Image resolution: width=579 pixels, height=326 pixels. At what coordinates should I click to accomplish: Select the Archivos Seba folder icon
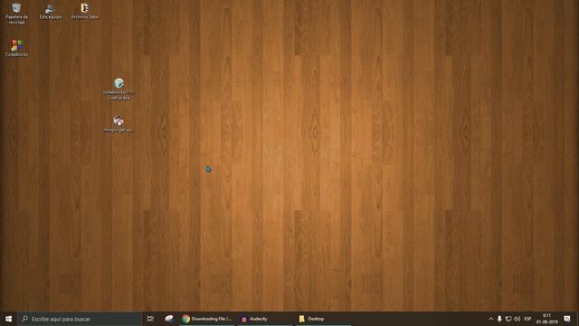point(84,11)
